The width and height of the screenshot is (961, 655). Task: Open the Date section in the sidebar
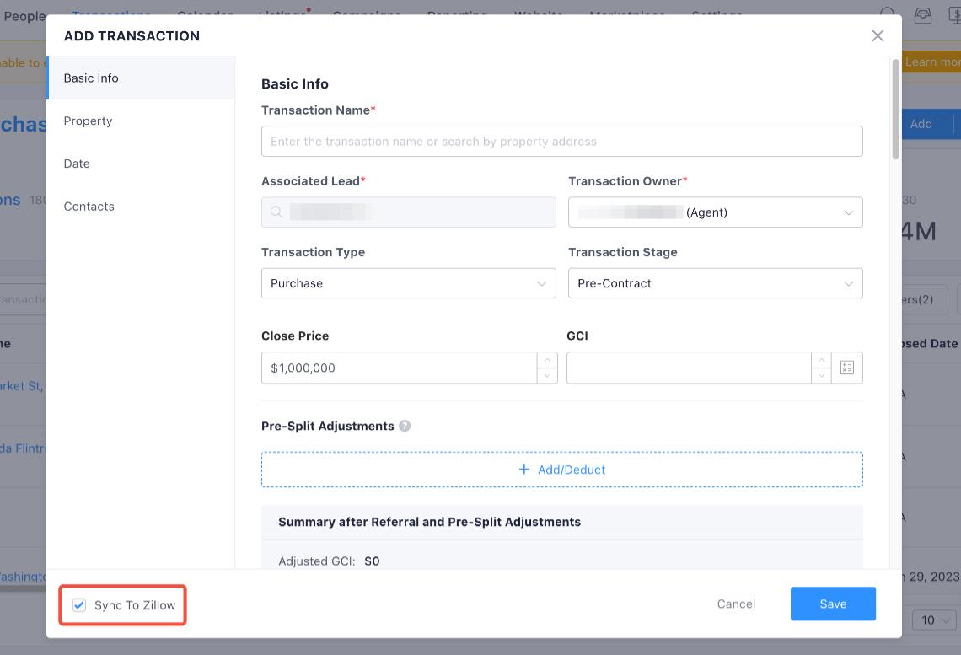76,164
